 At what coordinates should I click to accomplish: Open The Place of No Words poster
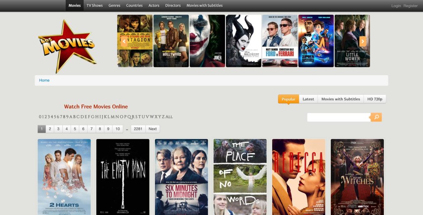(x=240, y=177)
